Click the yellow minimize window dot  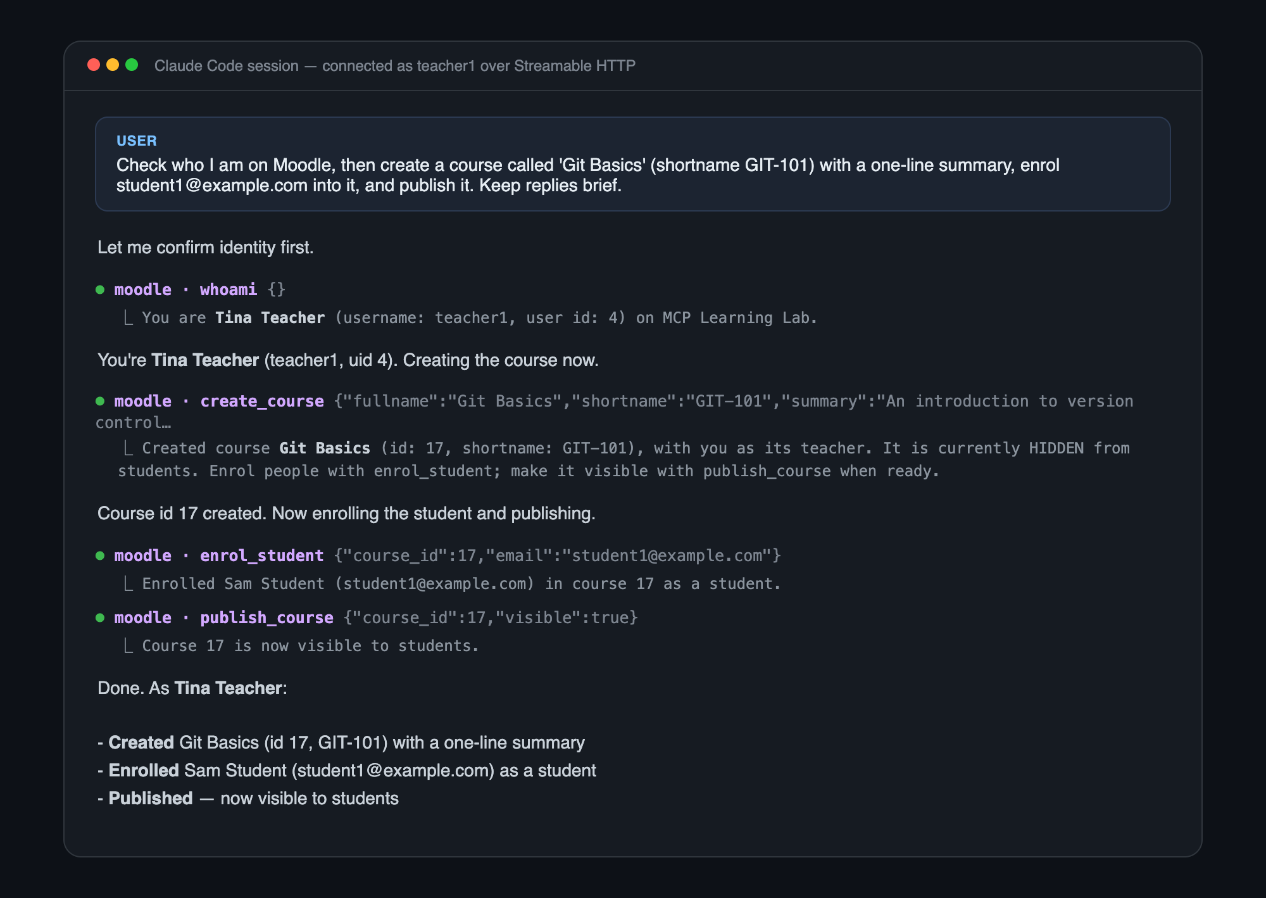[113, 65]
